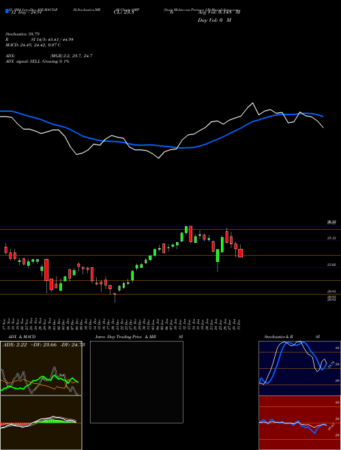
Task: Open the MACD histogram chart panel
Action: point(41,423)
